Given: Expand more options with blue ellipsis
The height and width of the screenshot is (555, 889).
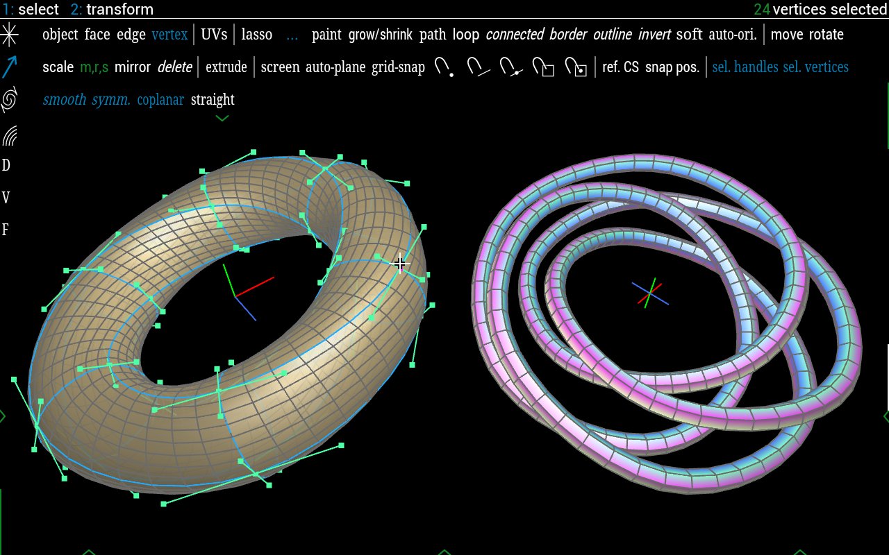Looking at the screenshot, I should 292,34.
